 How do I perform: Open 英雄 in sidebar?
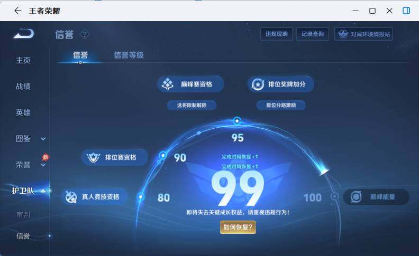[23, 112]
